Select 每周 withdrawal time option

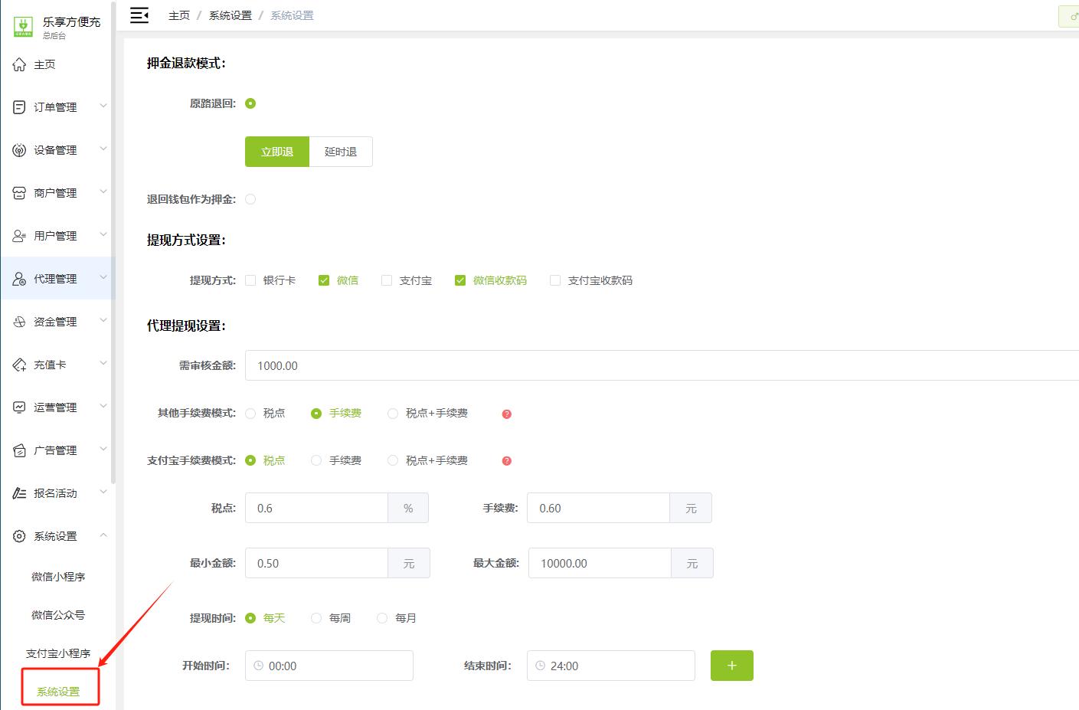316,618
